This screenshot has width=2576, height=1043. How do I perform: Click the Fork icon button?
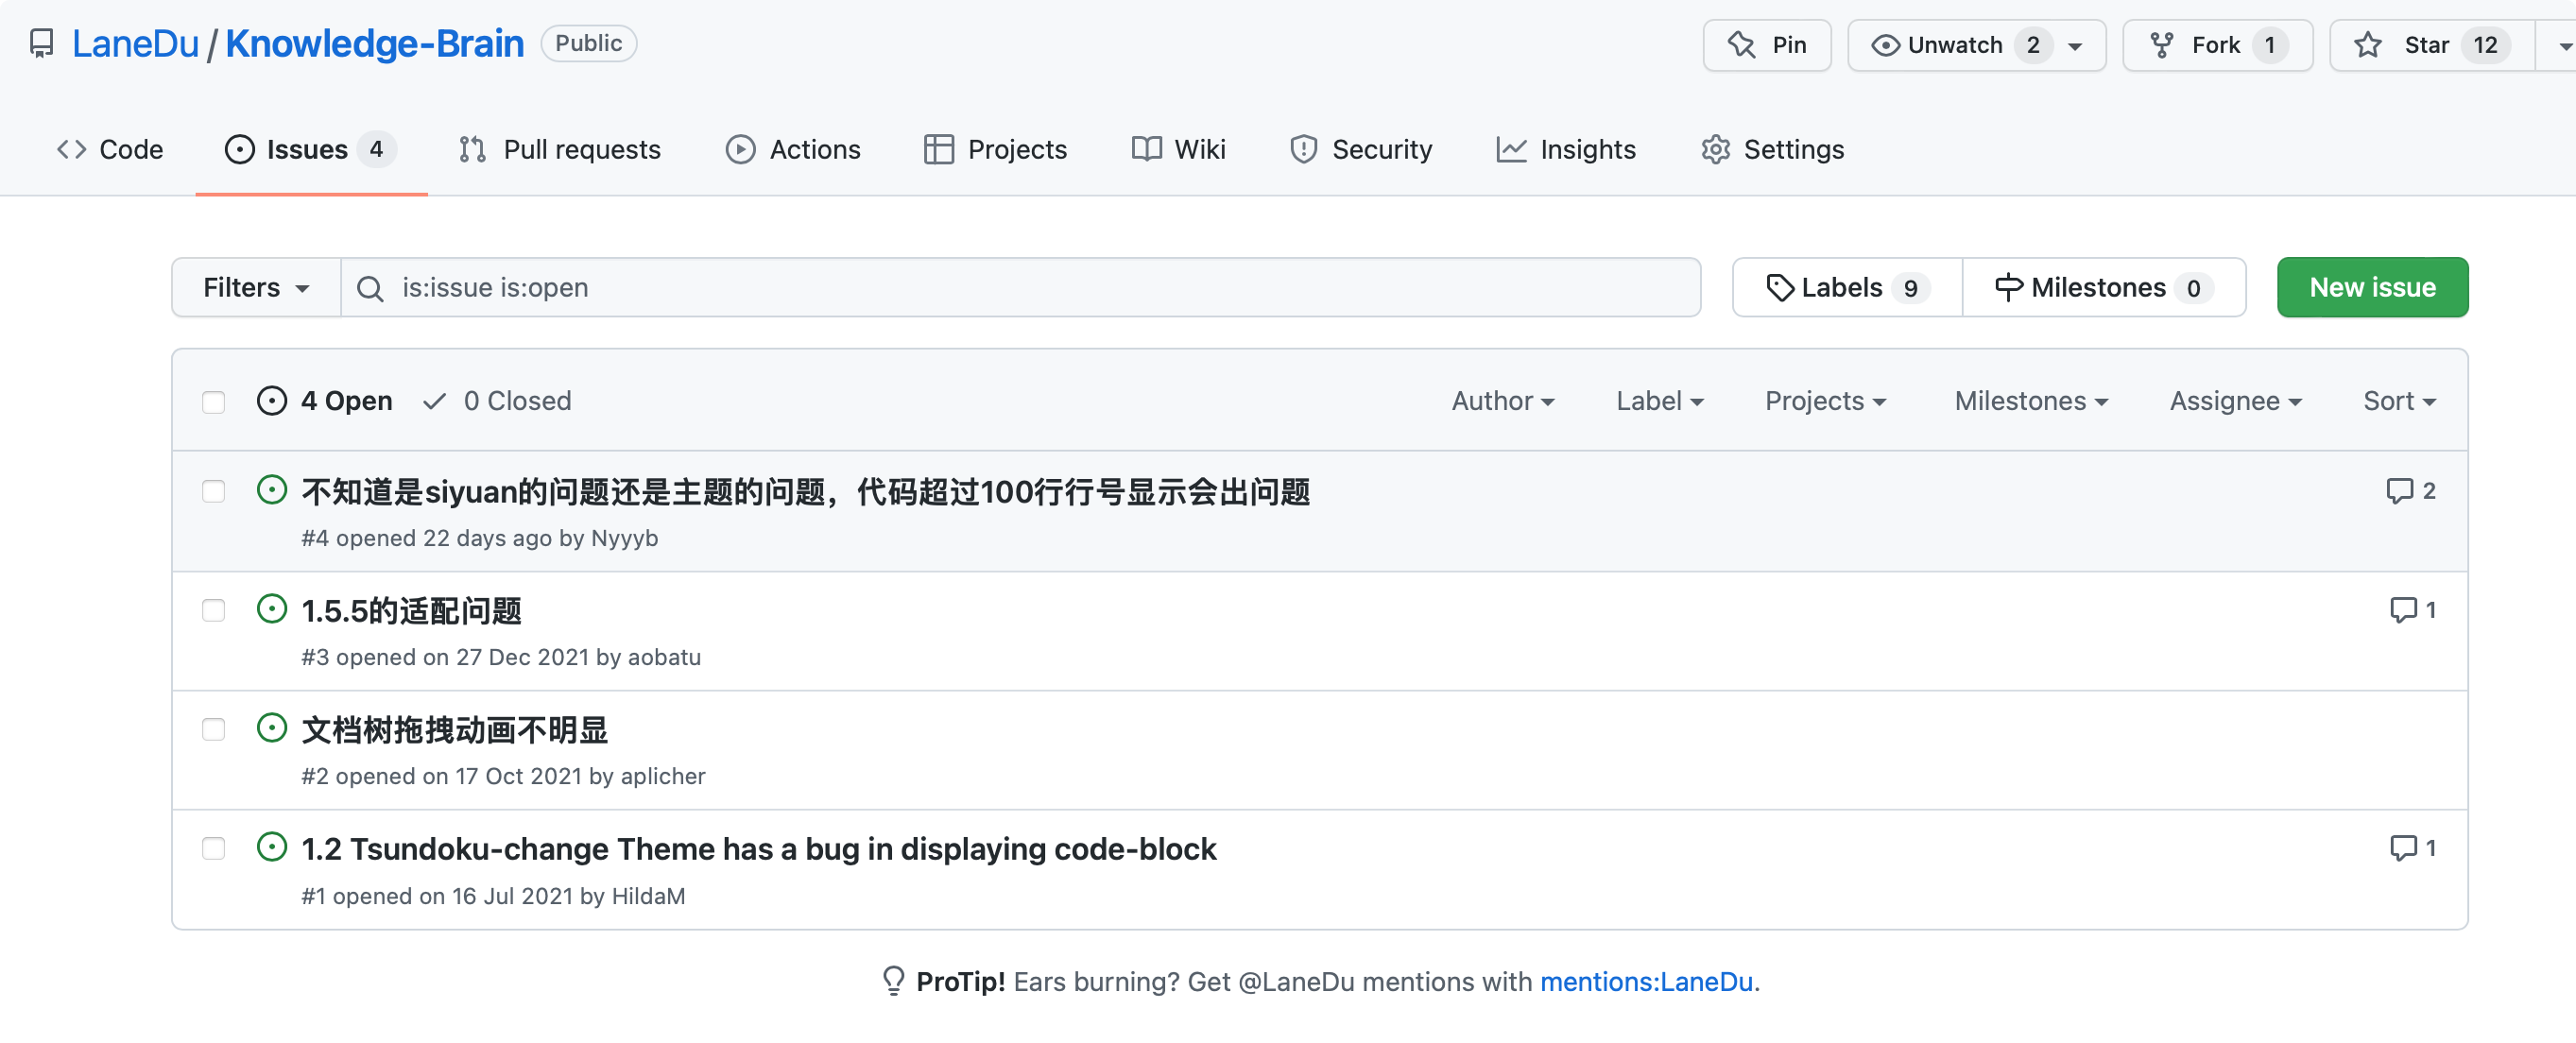click(2161, 45)
